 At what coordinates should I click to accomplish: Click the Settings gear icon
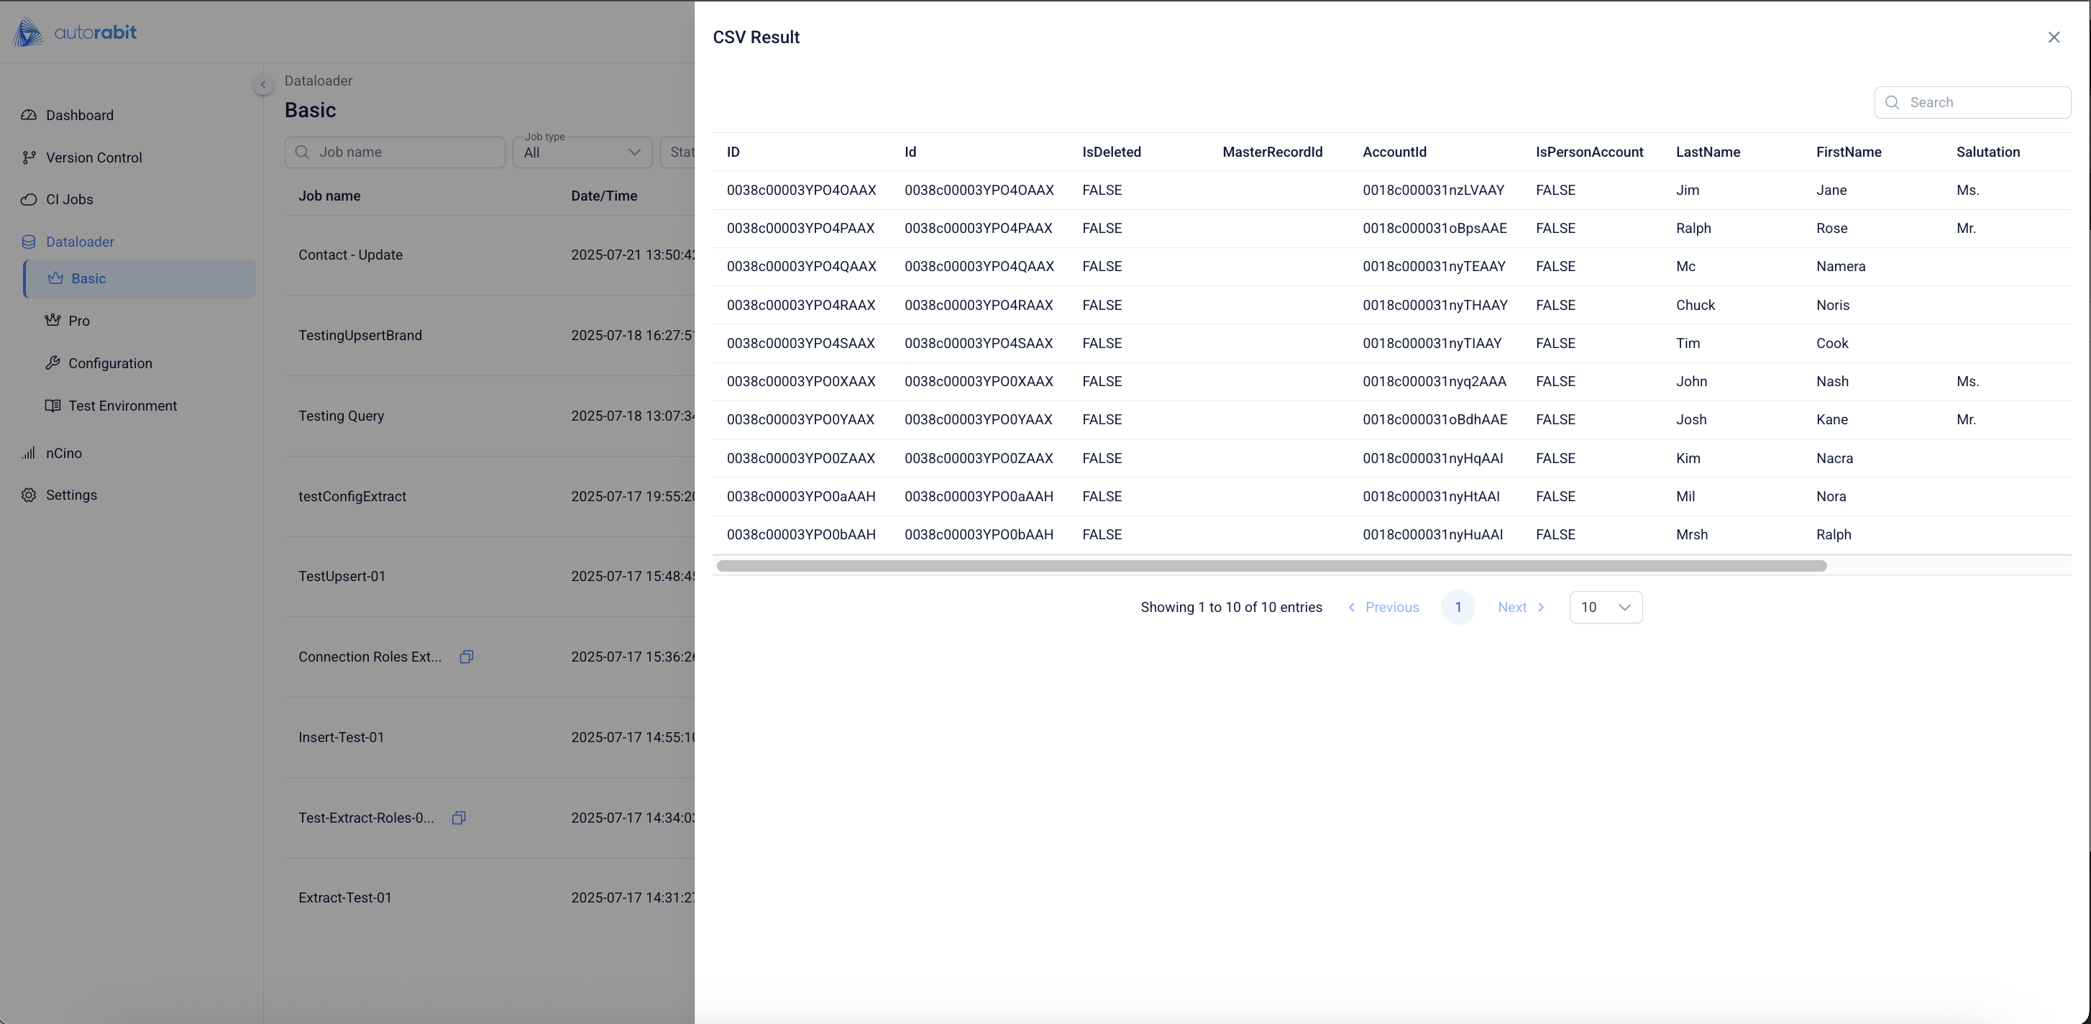tap(29, 495)
